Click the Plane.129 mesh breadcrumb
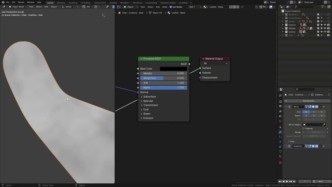 click(x=155, y=13)
